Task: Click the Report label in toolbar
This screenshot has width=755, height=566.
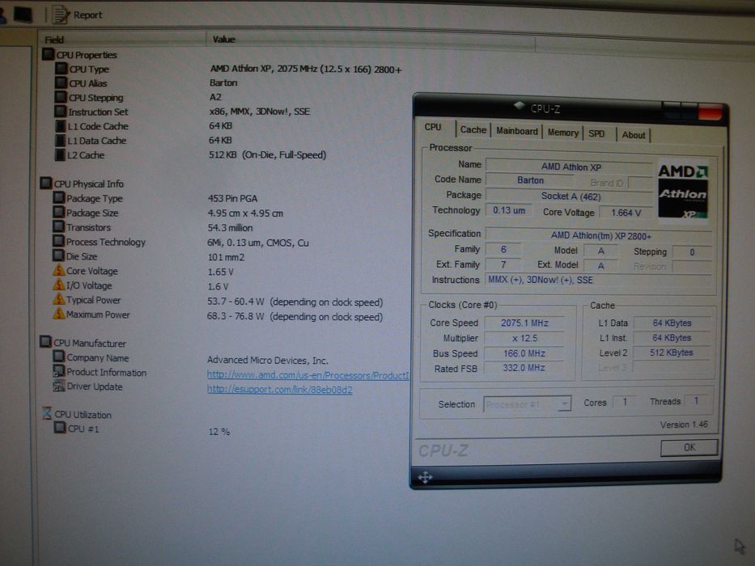Action: tap(87, 15)
